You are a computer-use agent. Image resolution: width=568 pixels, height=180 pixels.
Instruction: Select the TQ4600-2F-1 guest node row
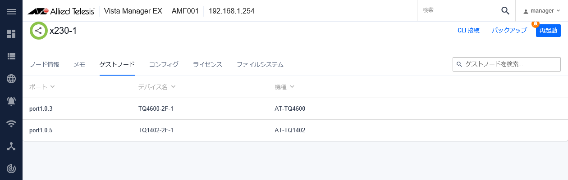[156, 109]
